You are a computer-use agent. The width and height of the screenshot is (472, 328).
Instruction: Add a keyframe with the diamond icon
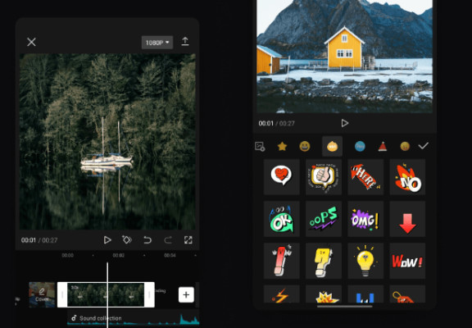tap(127, 239)
